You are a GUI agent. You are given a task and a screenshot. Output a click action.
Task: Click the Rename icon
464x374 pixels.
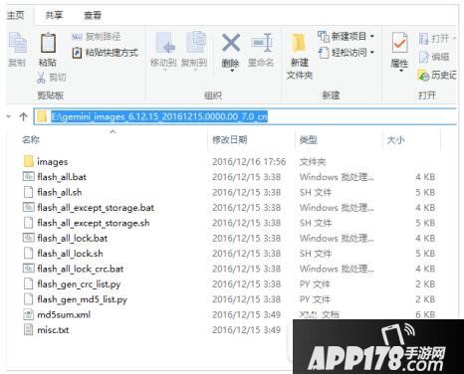pyautogui.click(x=262, y=43)
